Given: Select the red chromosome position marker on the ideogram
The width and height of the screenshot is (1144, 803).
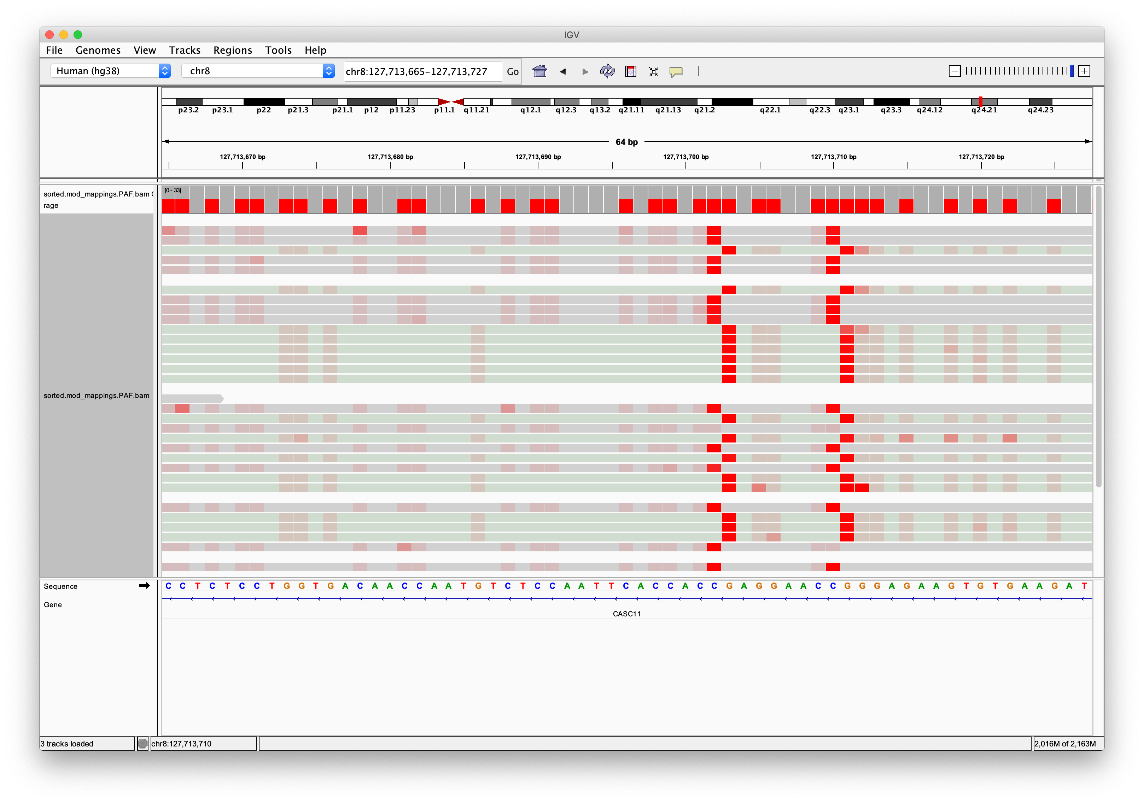Looking at the screenshot, I should point(981,101).
